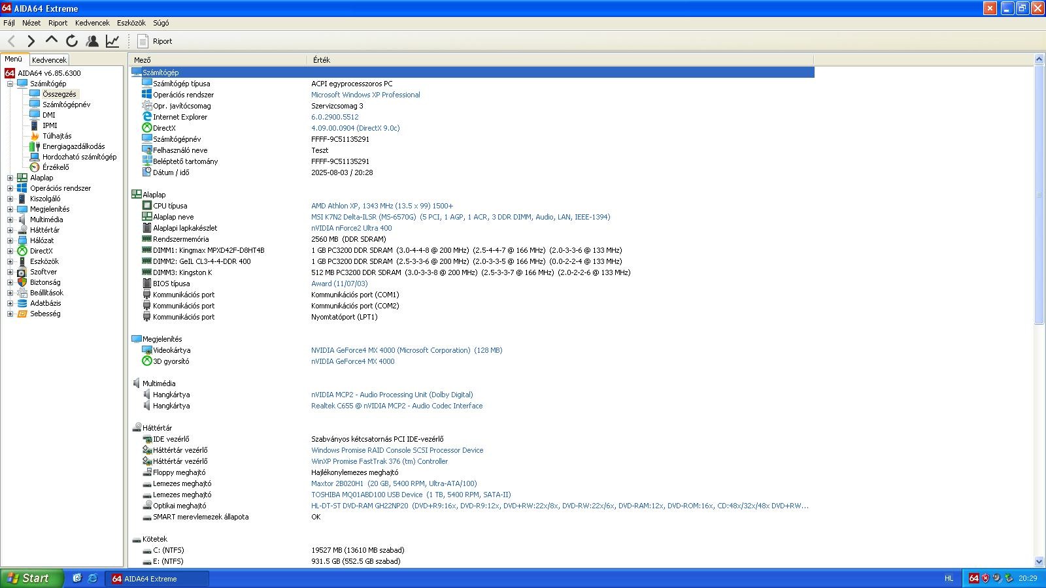
Task: Expand the Hálózat tree node
Action: (10, 240)
